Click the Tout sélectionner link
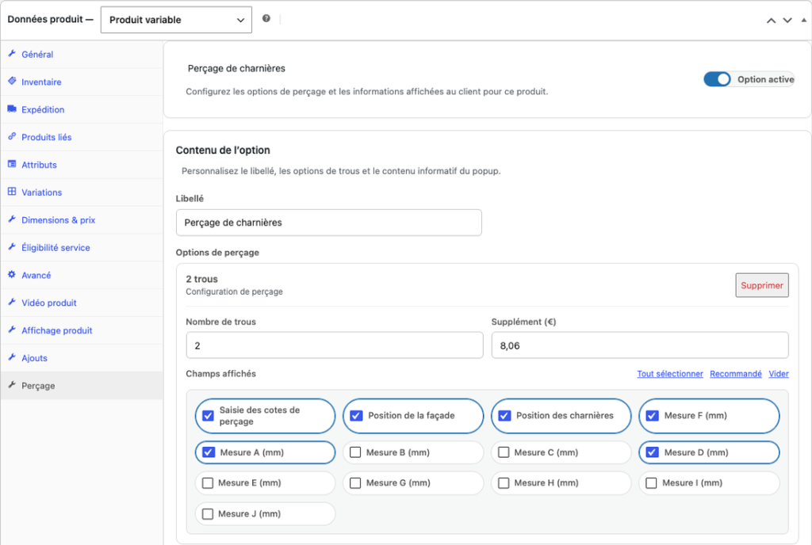 point(670,374)
